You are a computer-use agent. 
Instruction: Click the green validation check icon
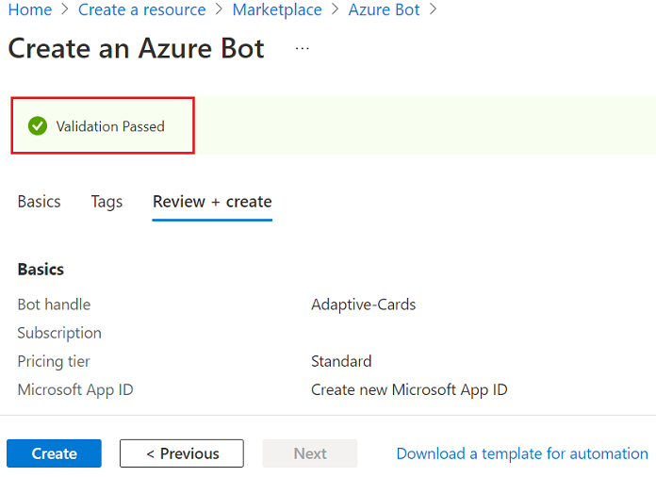[38, 125]
